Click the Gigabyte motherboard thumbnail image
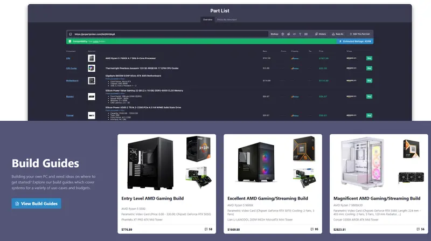Image resolution: width=431 pixels, height=241 pixels. click(x=92, y=81)
